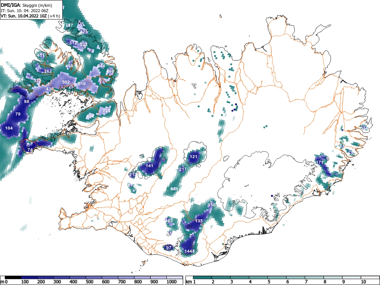Click the '451' value in the Westfjords

point(41,55)
